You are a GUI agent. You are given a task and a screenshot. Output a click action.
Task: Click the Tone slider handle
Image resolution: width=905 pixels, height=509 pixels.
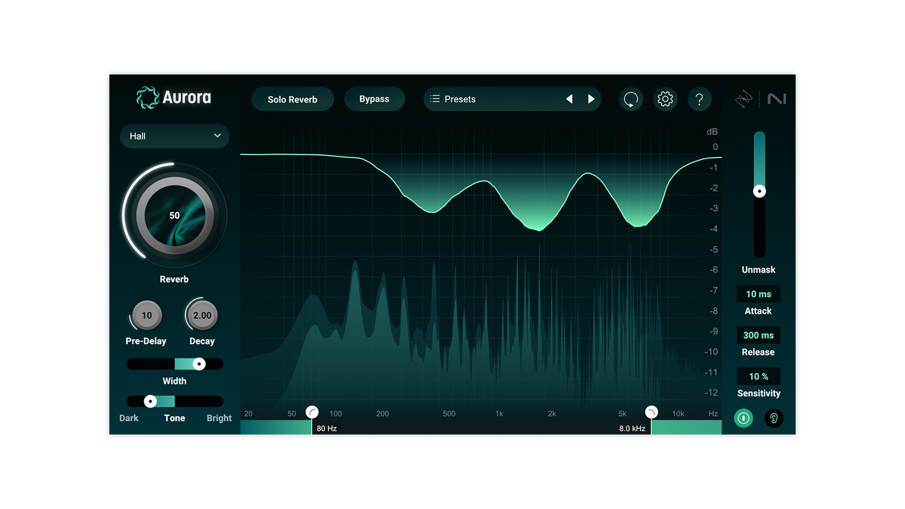150,402
